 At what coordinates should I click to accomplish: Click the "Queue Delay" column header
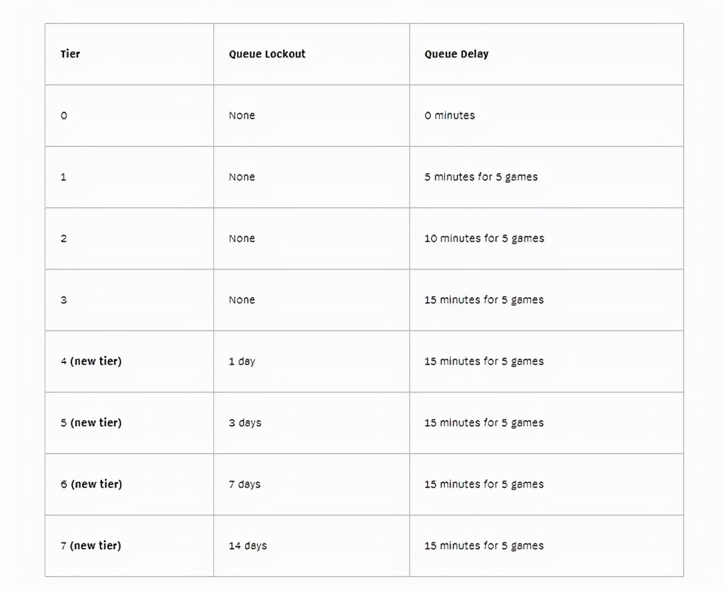(x=456, y=54)
